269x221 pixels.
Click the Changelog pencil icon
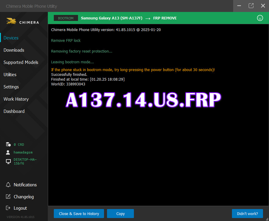pyautogui.click(x=8, y=197)
